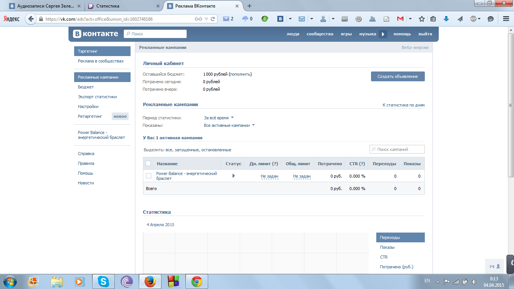Click the music play button in VK header

pos(383,34)
